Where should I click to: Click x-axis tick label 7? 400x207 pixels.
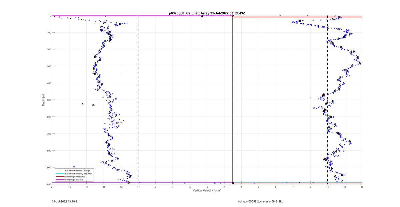[x=293, y=187]
